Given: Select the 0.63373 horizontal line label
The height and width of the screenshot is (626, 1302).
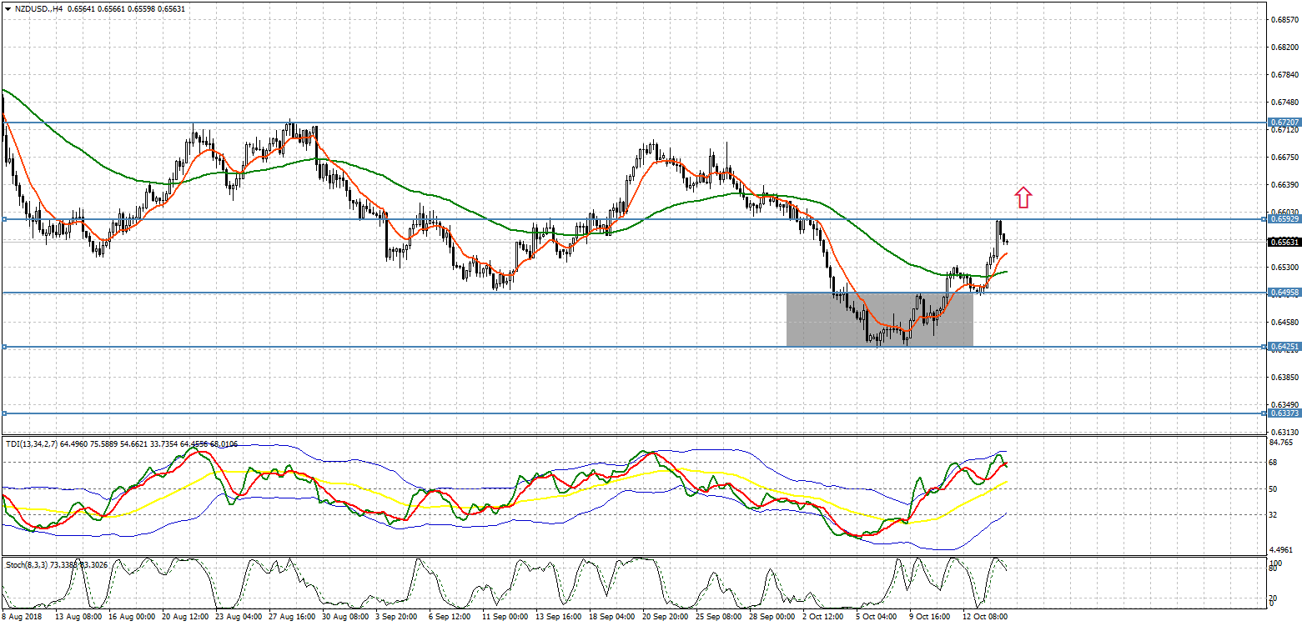Looking at the screenshot, I should [1284, 413].
